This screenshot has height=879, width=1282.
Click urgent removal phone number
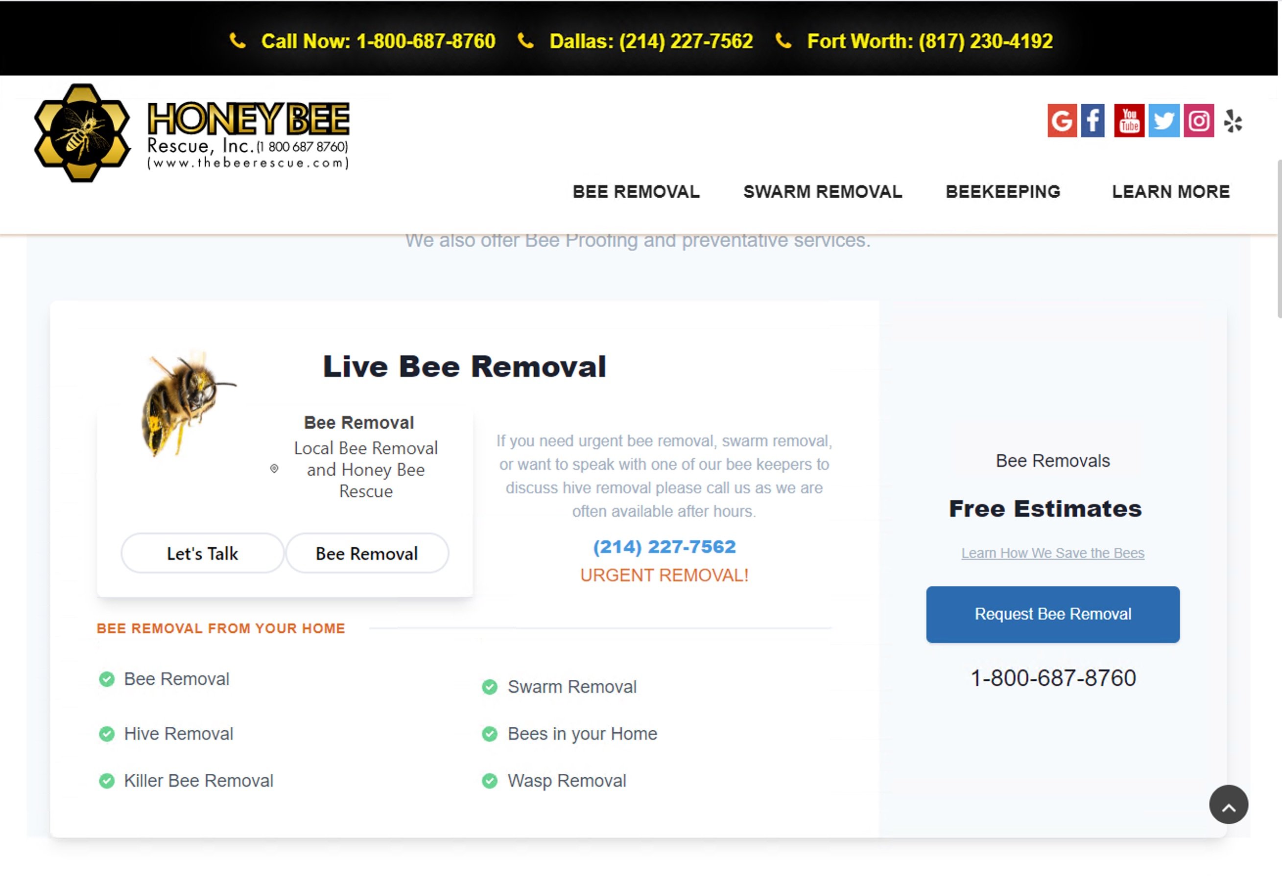pyautogui.click(x=664, y=546)
